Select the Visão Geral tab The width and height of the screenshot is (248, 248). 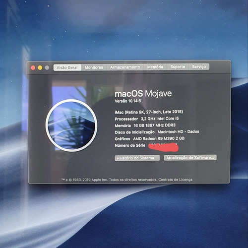(67, 67)
